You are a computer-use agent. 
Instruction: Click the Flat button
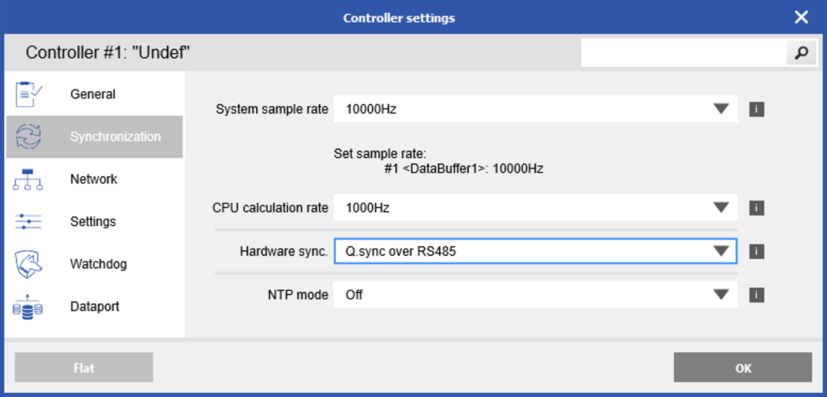[x=84, y=368]
